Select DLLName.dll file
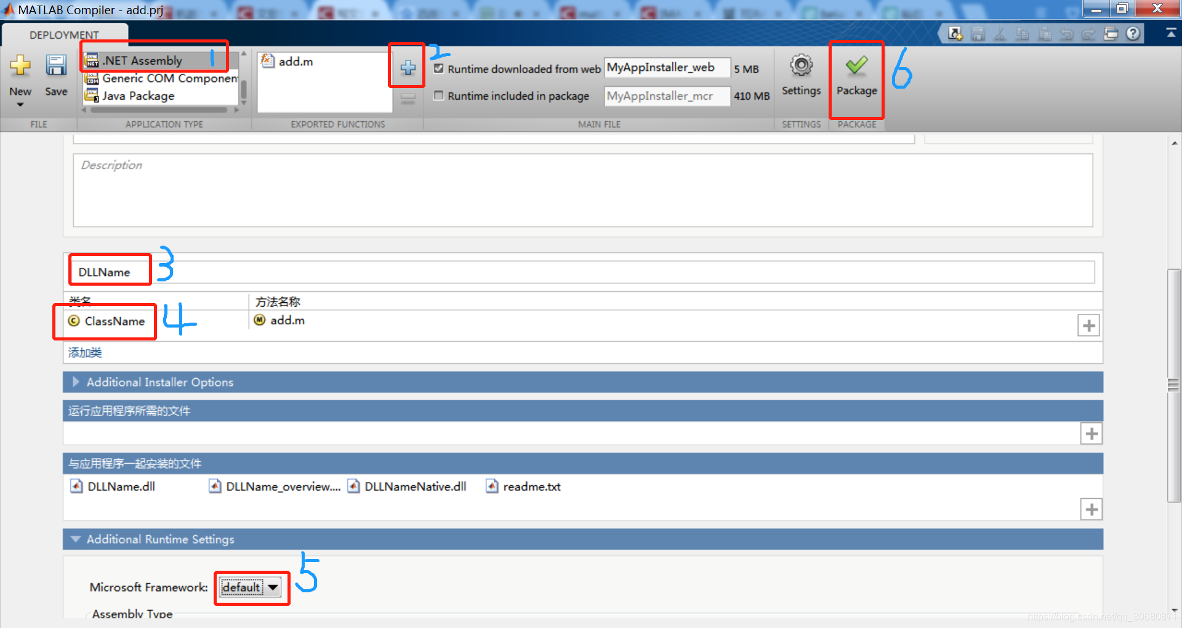Screen dimensions: 1182x628 point(113,486)
